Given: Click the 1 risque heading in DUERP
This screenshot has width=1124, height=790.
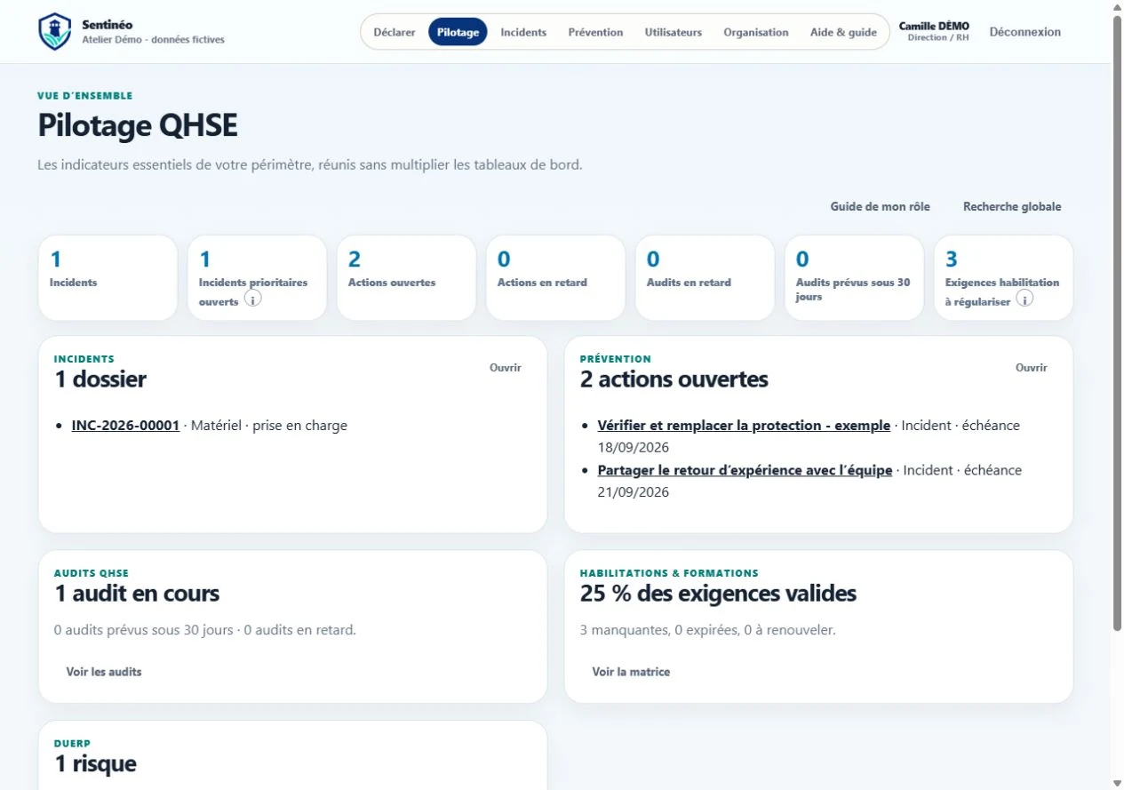Looking at the screenshot, I should (95, 763).
